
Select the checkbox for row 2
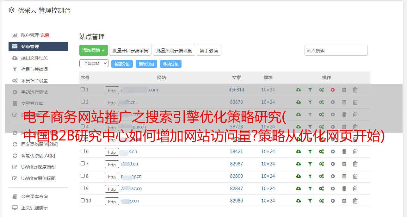[83, 102]
